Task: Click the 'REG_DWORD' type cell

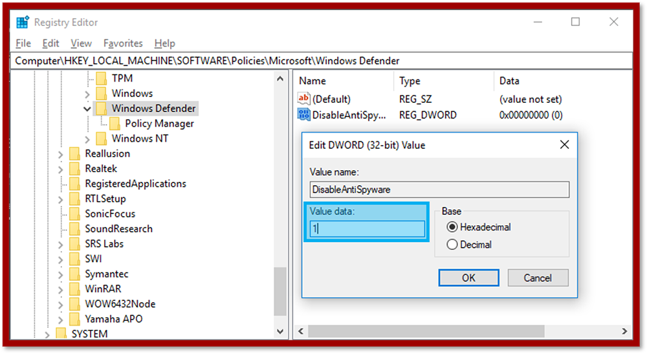Action: (x=428, y=115)
